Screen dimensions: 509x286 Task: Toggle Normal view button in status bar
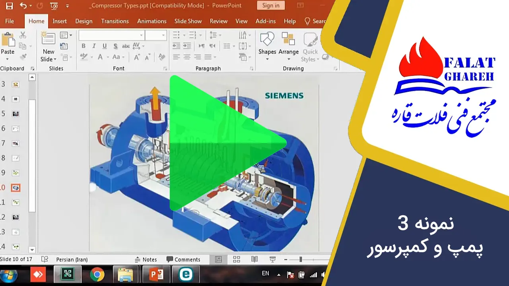218,259
